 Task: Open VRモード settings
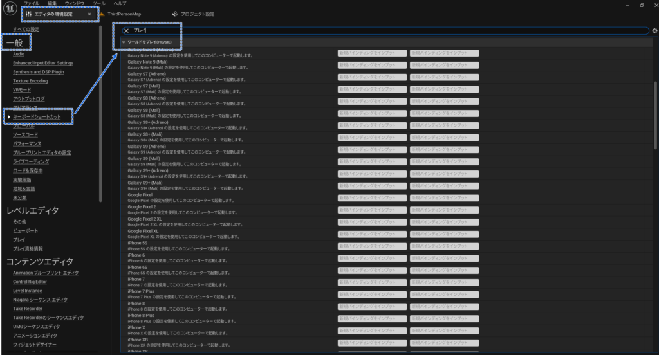(x=22, y=90)
